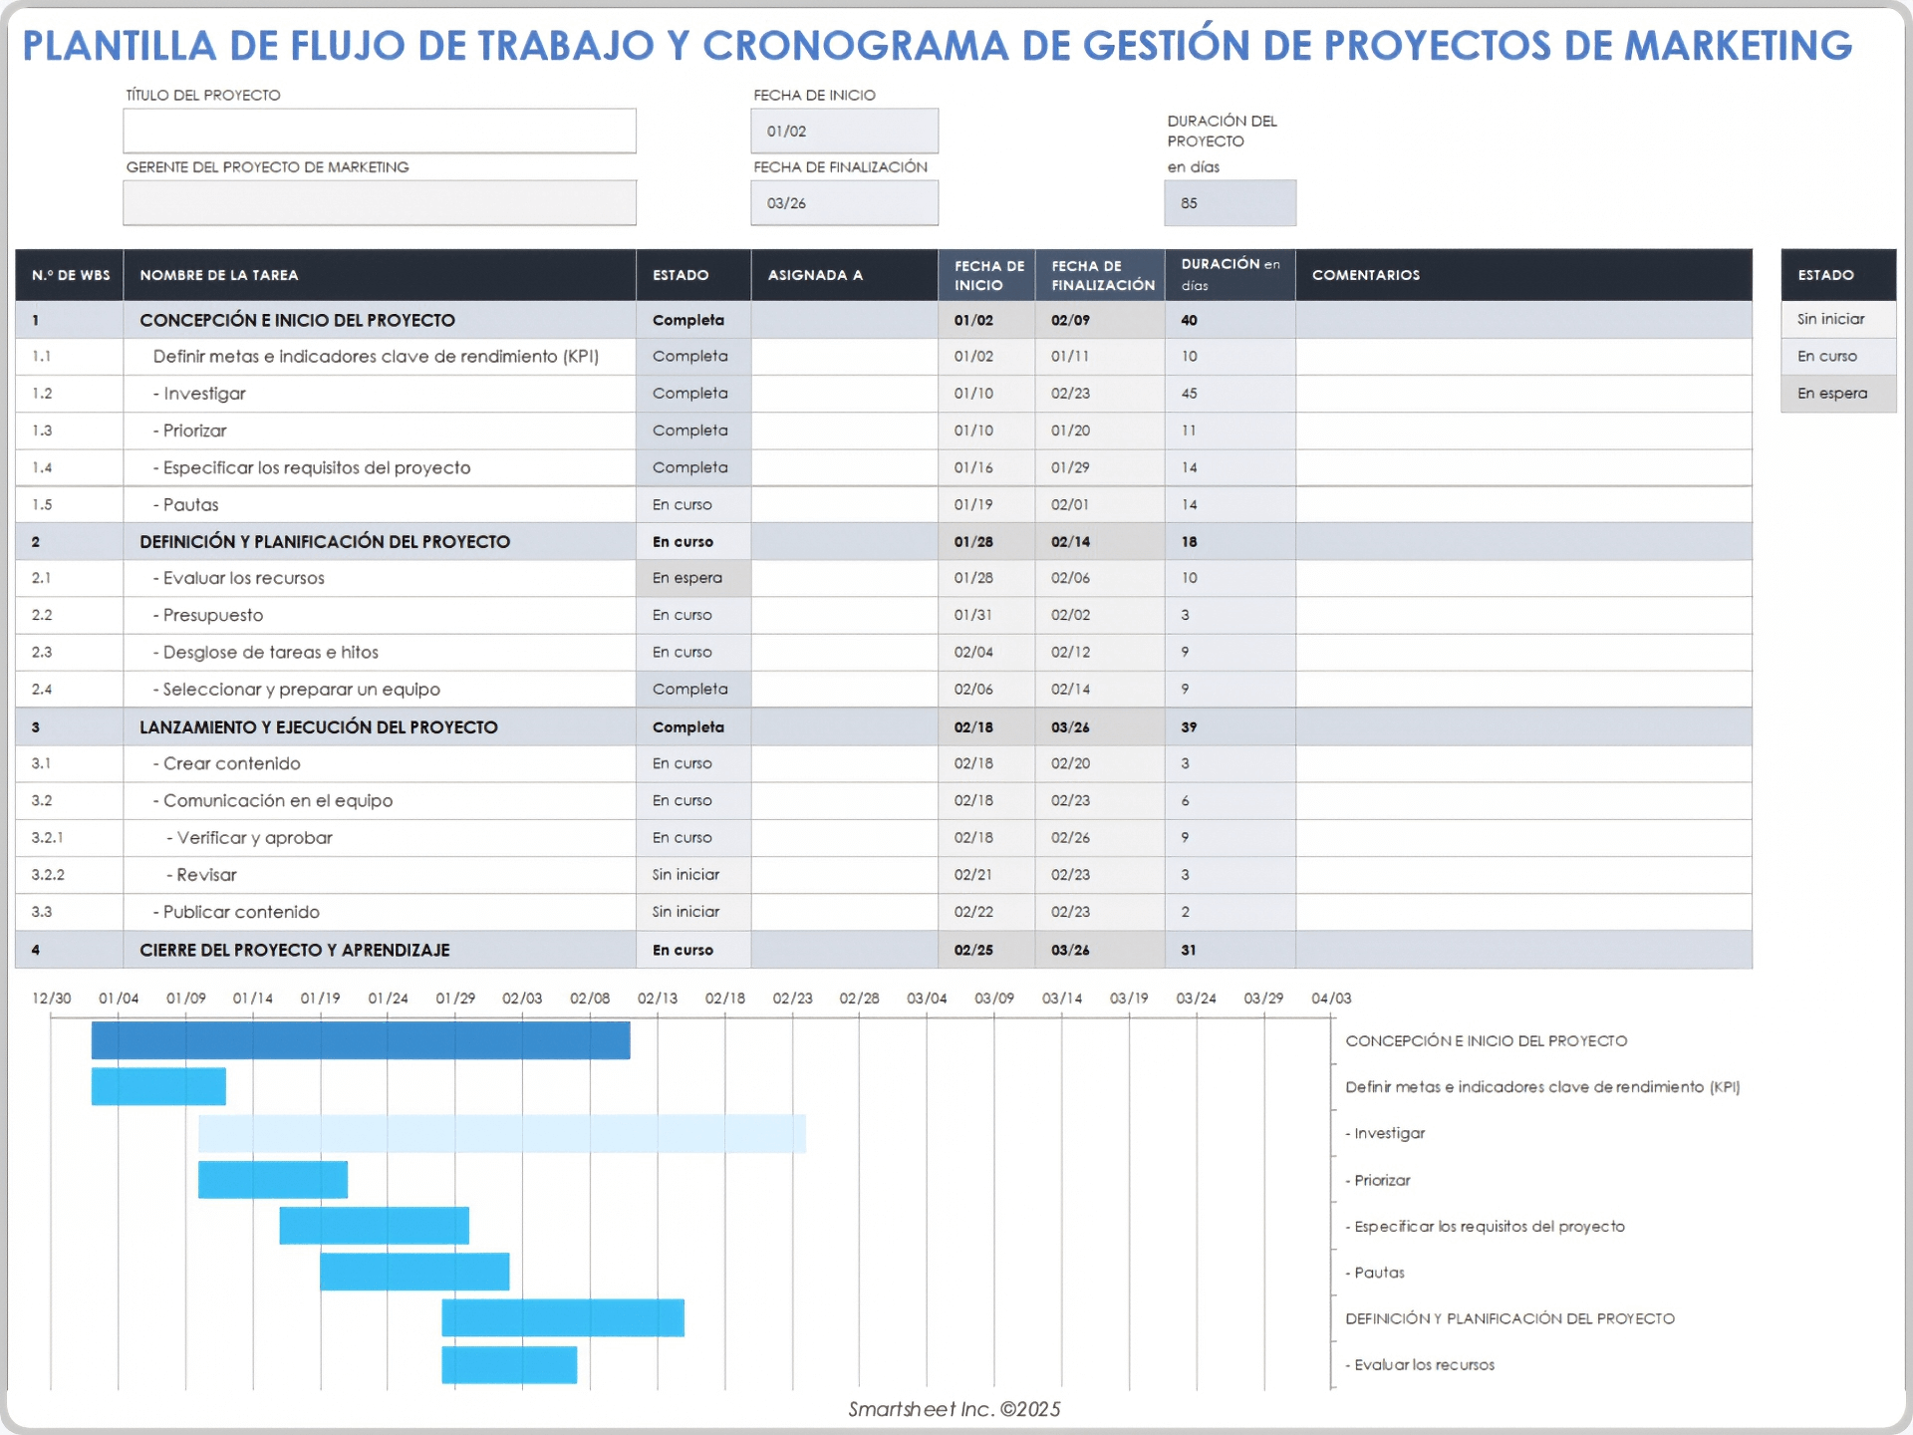Image resolution: width=1913 pixels, height=1435 pixels.
Task: Click the project duration value 85
Action: click(1230, 202)
